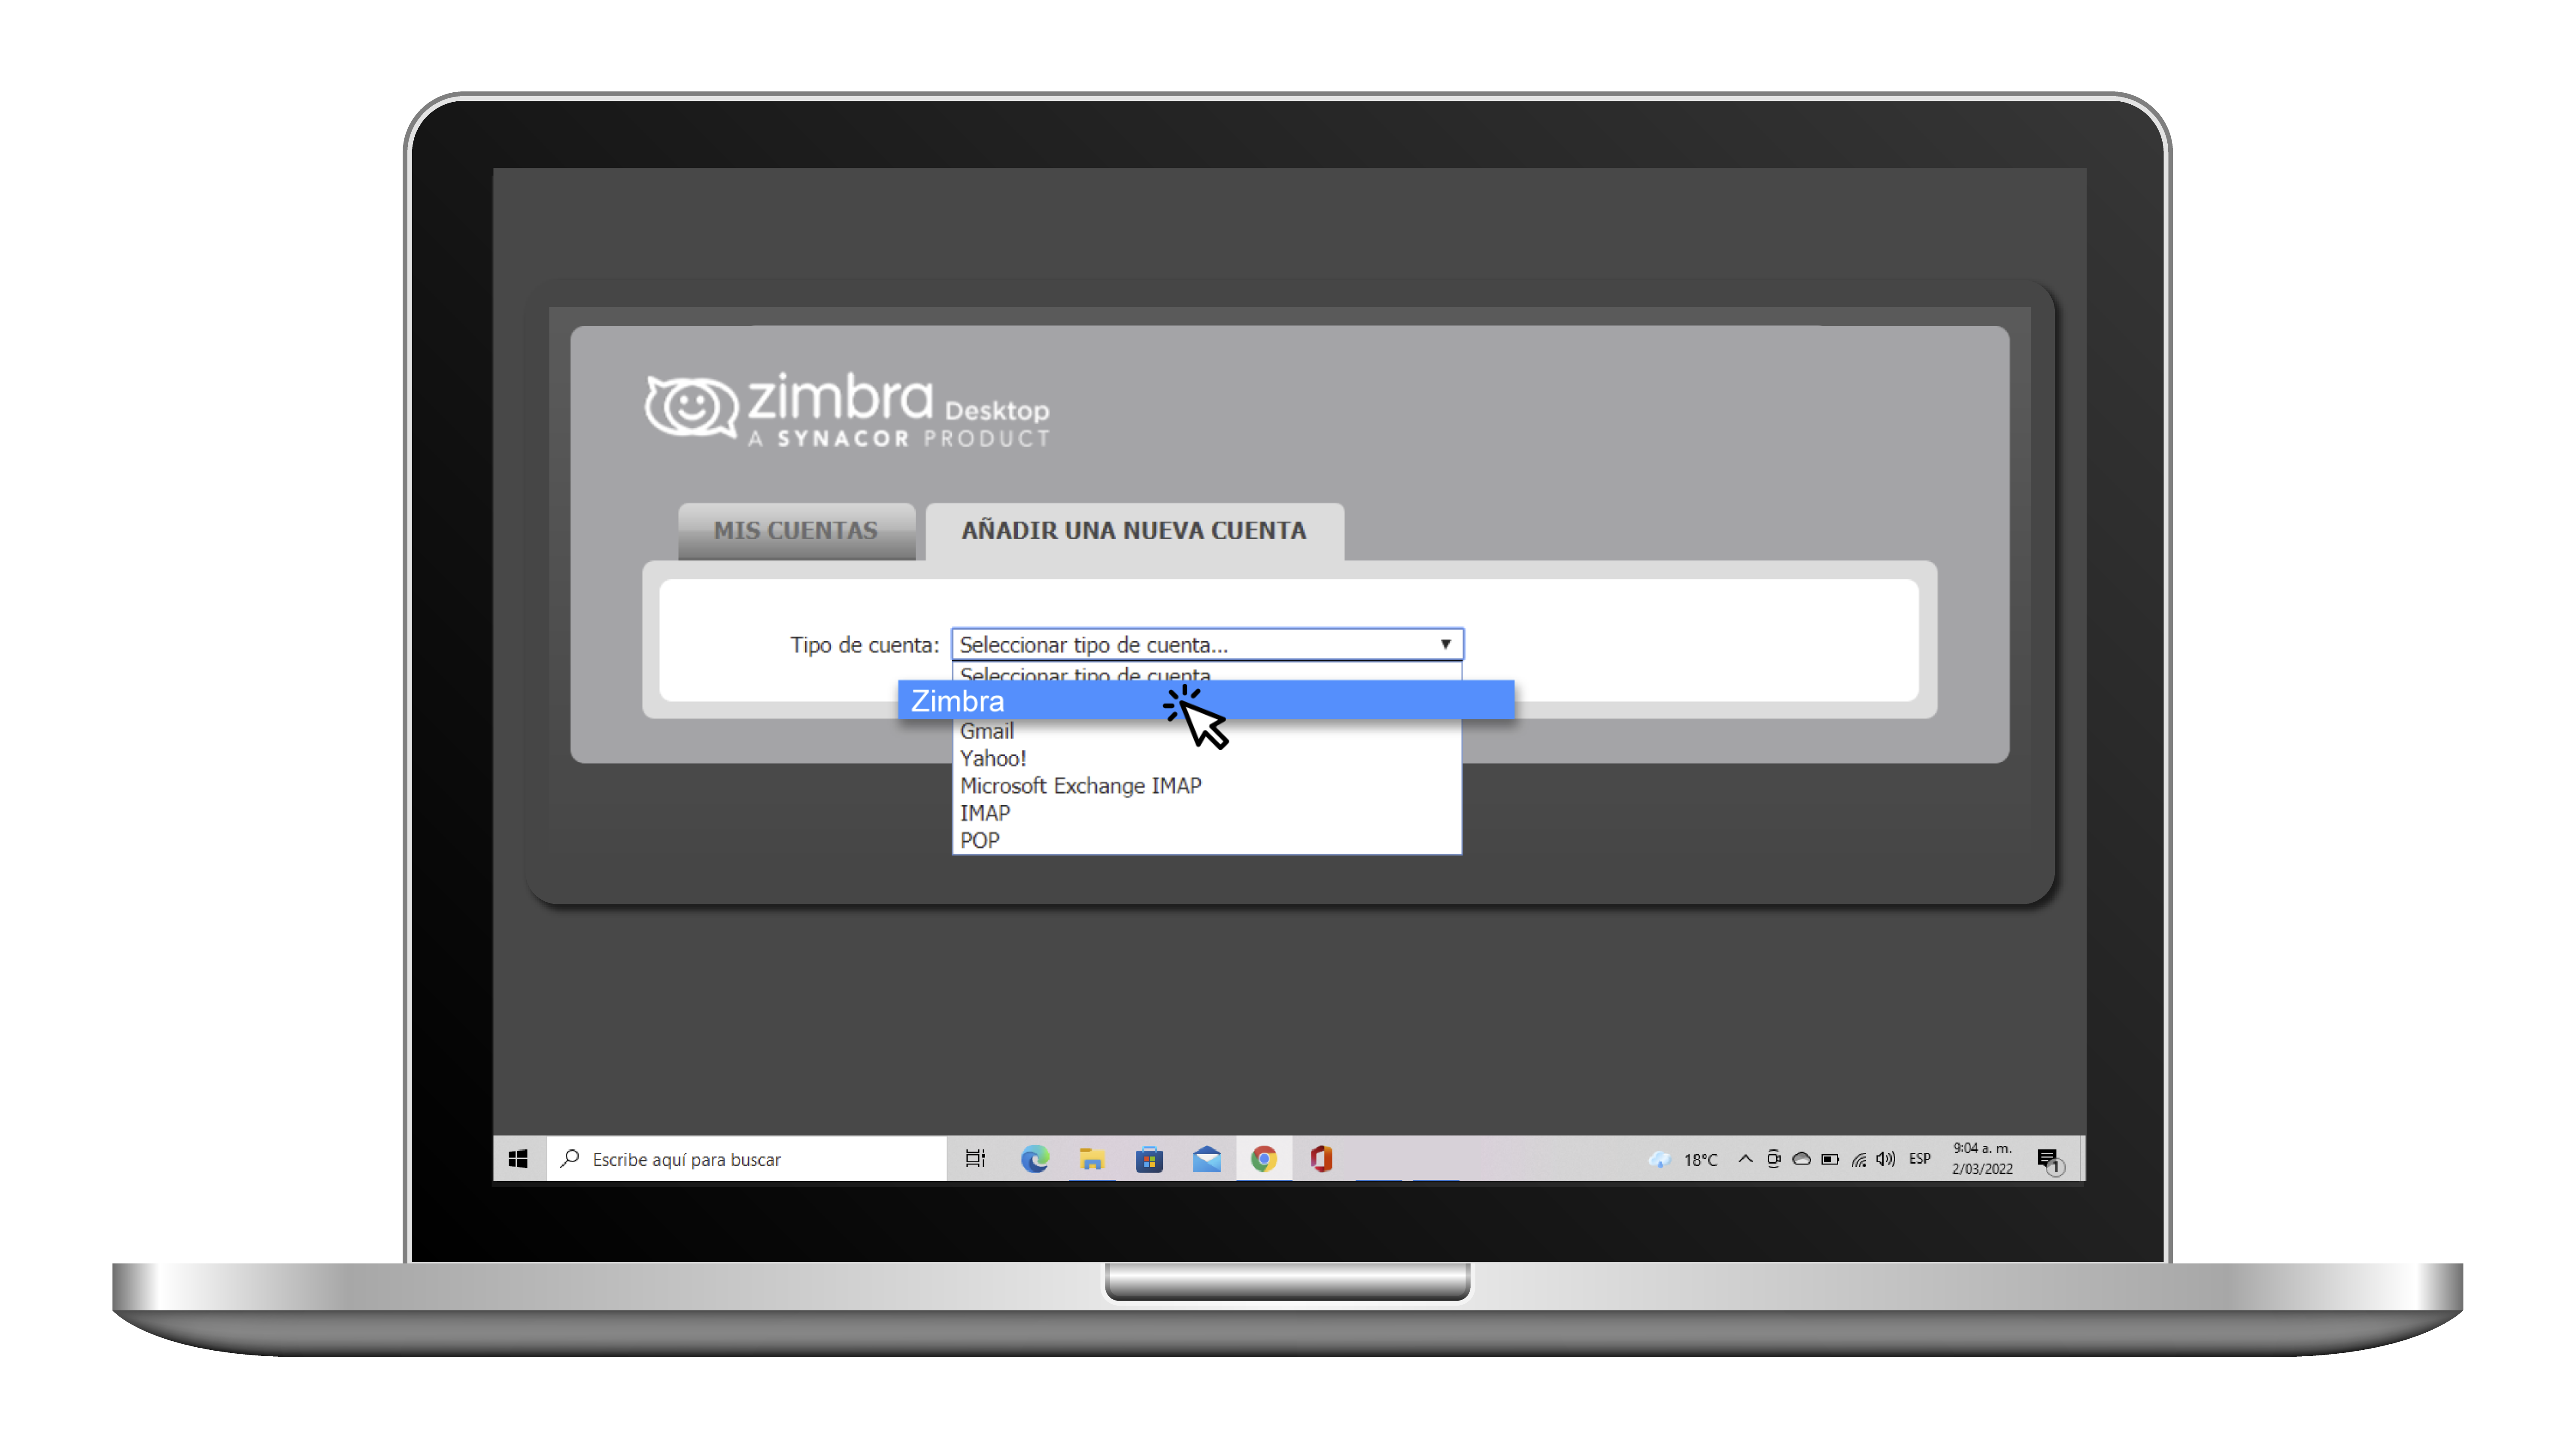
Task: Open the AÑADIR UNA NUEVA CUENTA tab
Action: click(1134, 531)
